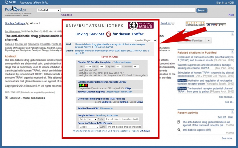Click the Universität Magdeburg logo
Image resolution: width=238 pixels, height=148 pixels.
coord(141,25)
